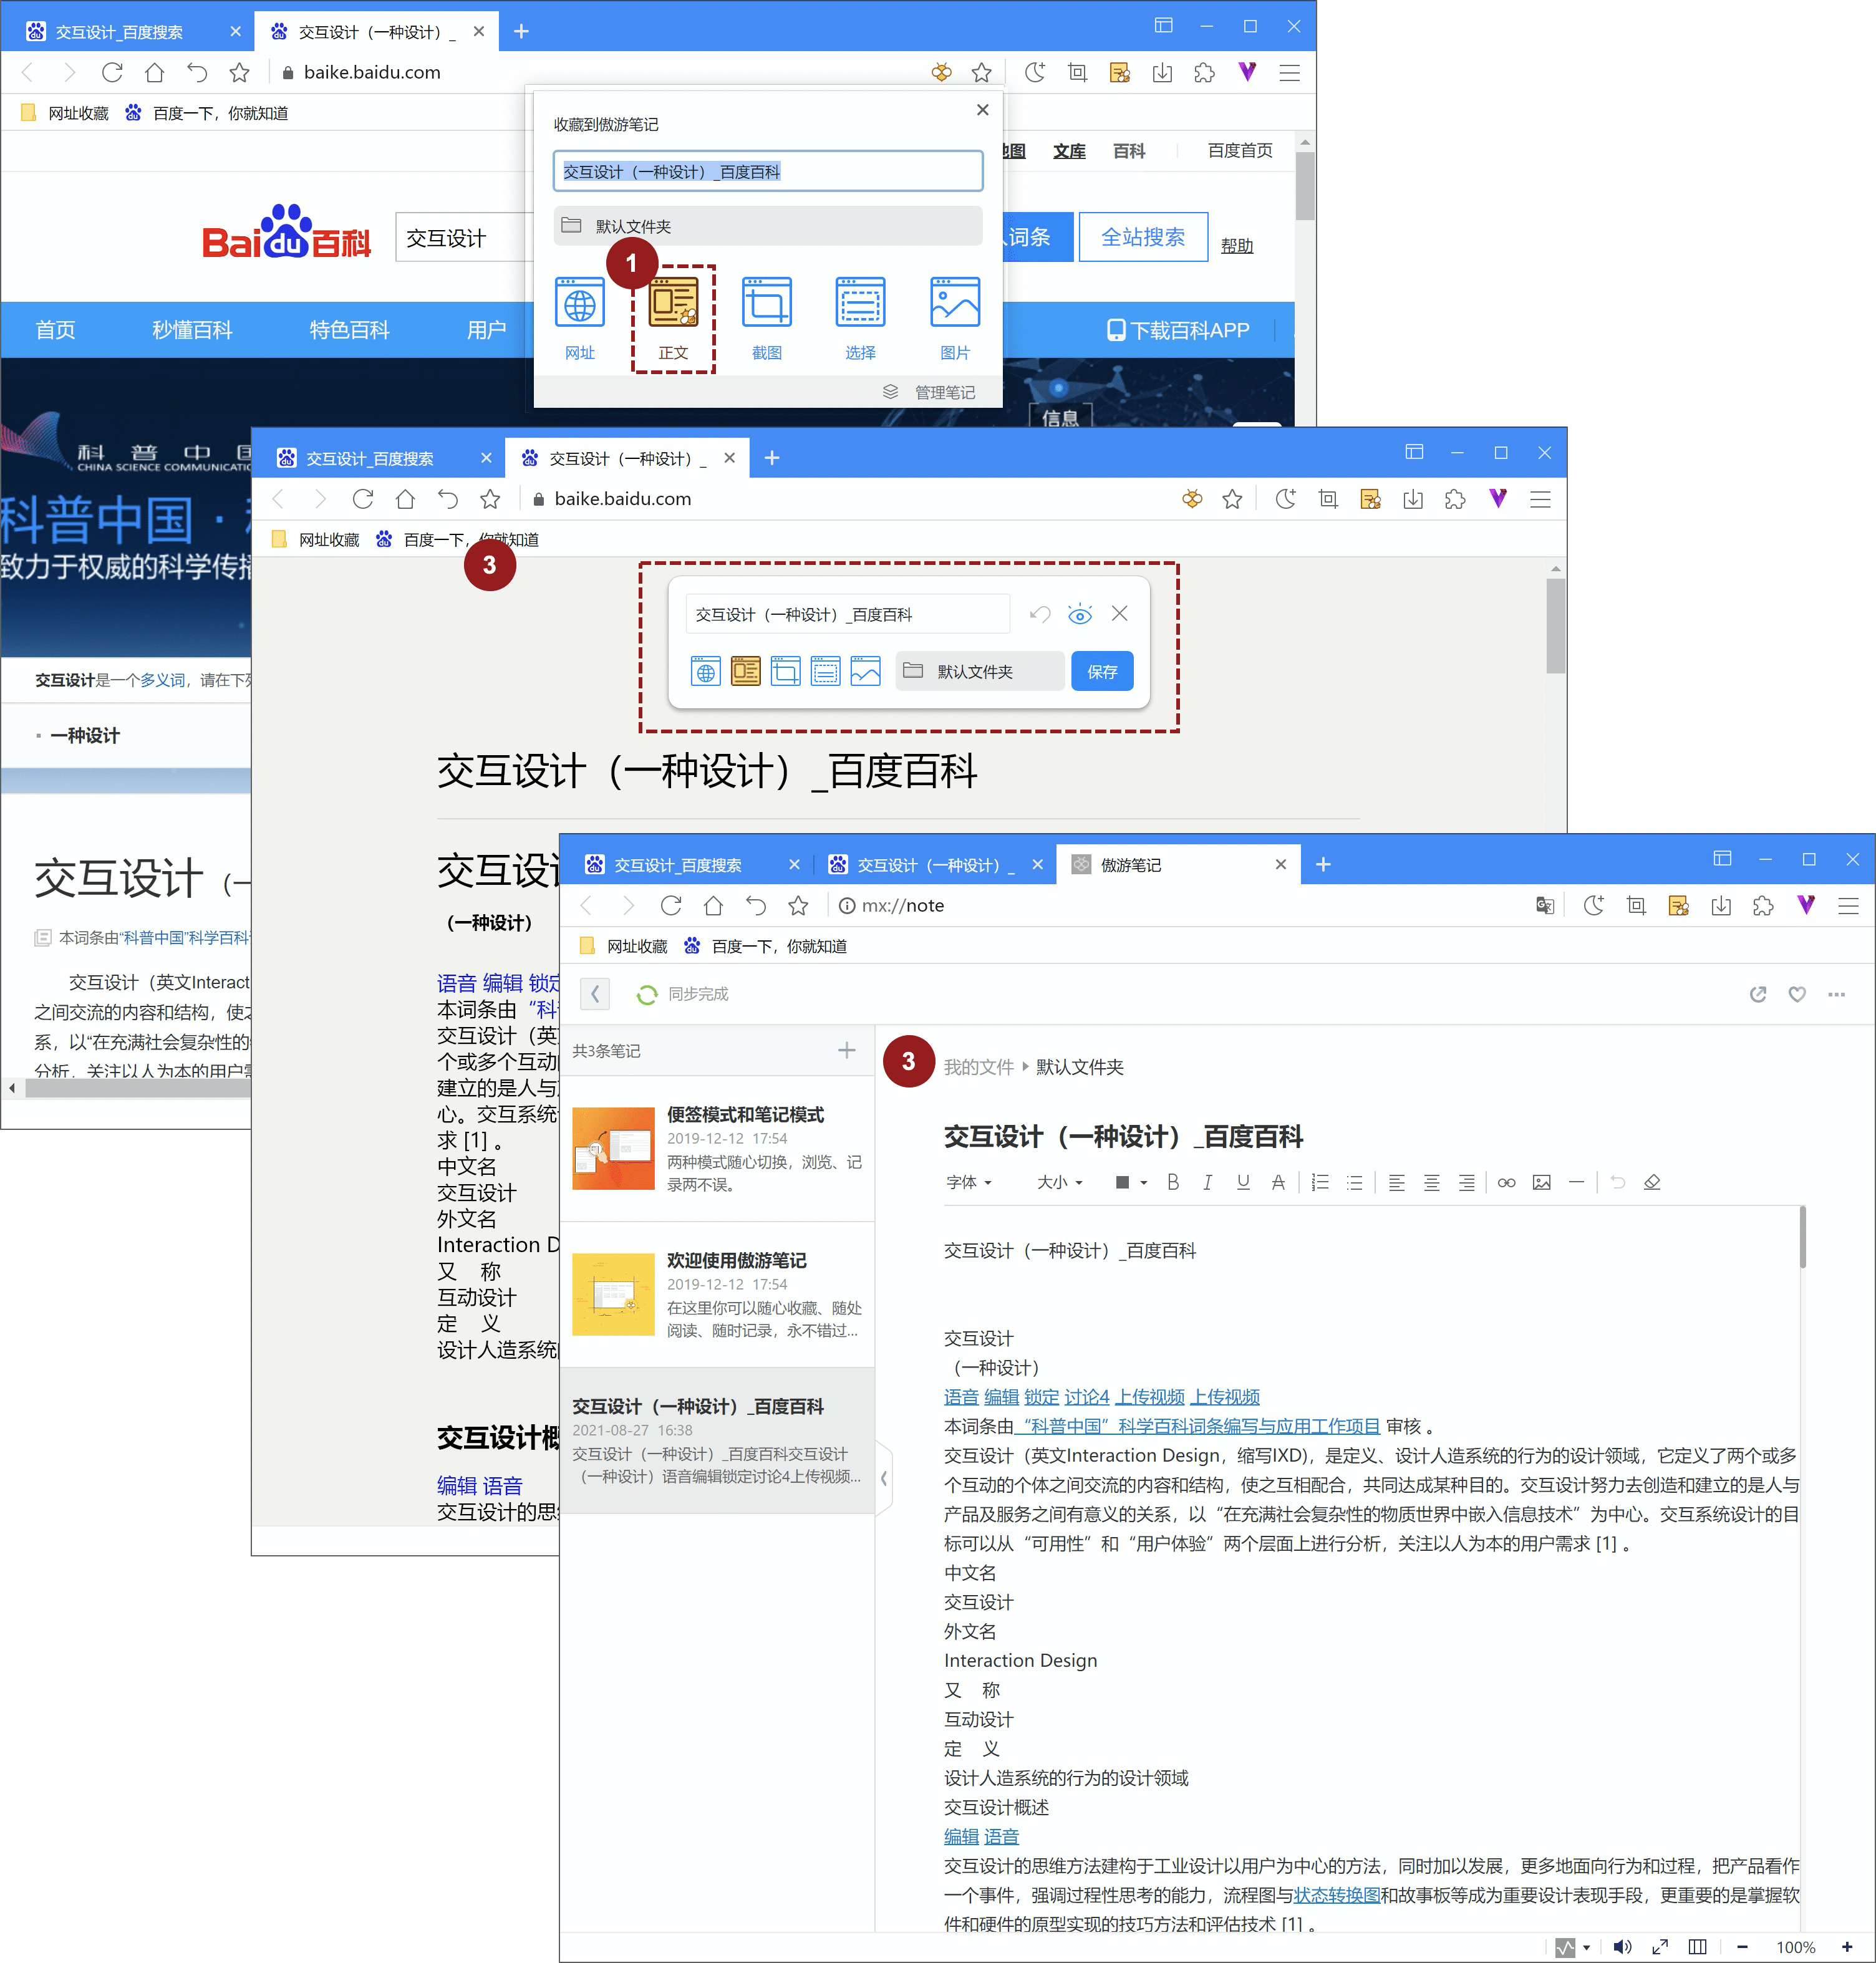
Task: Toggle bold formatting in the note editor
Action: (x=1173, y=1182)
